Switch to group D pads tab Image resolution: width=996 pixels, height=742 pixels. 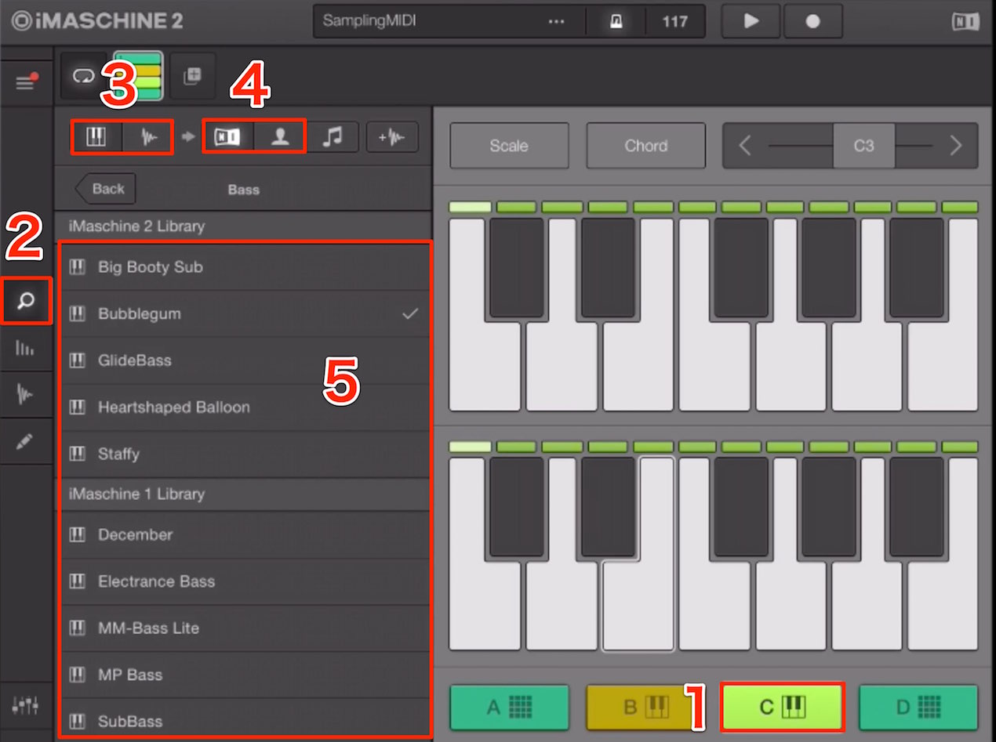point(918,708)
